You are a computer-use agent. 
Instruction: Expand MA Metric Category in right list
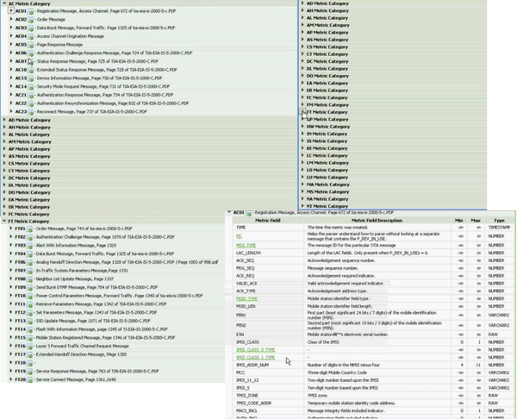[x=302, y=184]
